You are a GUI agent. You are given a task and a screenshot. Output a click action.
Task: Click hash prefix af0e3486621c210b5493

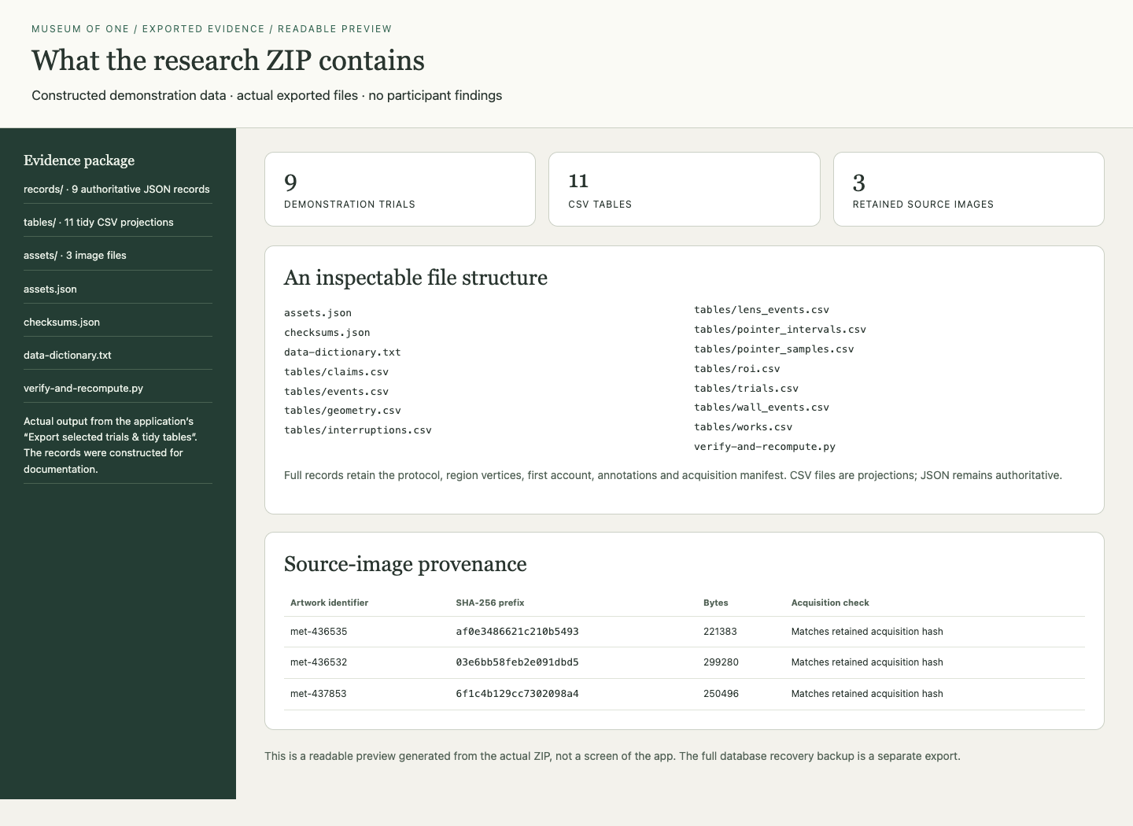517,632
